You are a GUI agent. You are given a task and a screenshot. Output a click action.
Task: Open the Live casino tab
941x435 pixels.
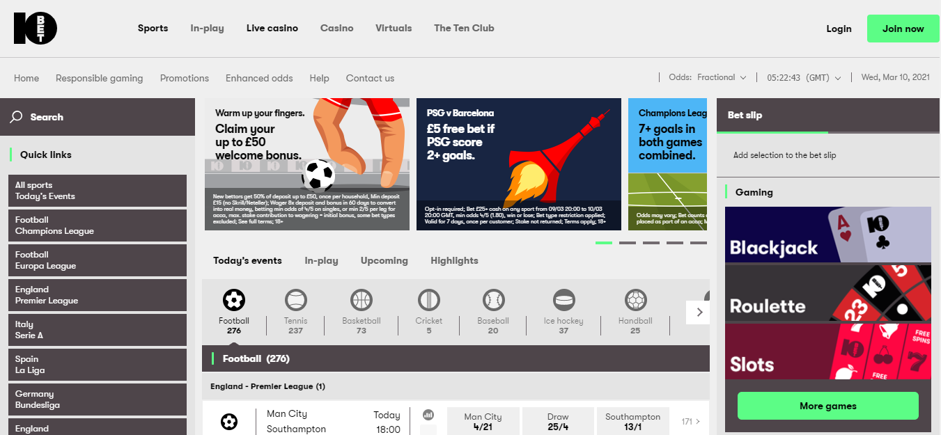(x=272, y=29)
